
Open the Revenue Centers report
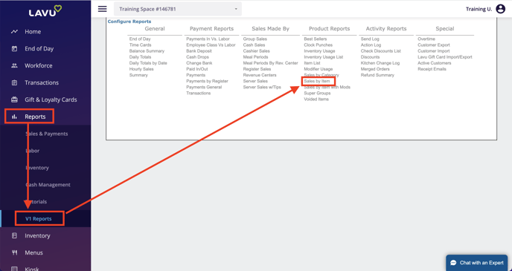pyautogui.click(x=260, y=75)
